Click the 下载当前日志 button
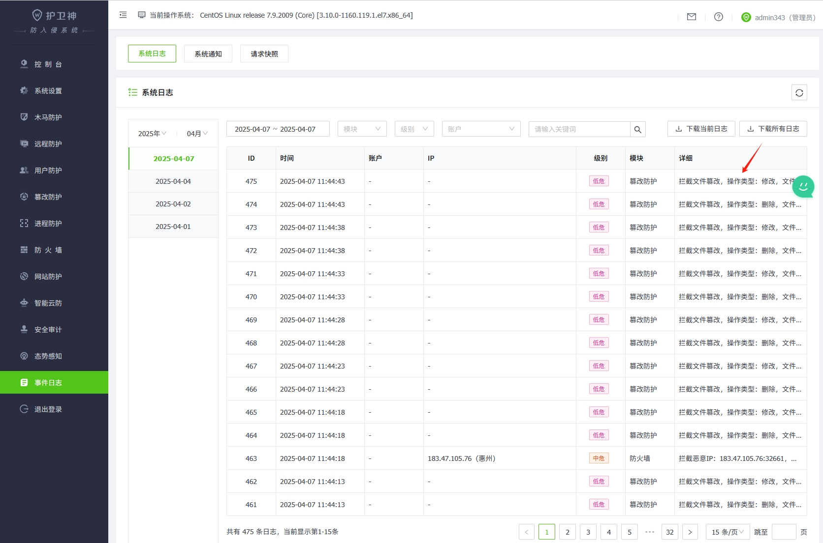Image resolution: width=823 pixels, height=543 pixels. pyautogui.click(x=701, y=129)
